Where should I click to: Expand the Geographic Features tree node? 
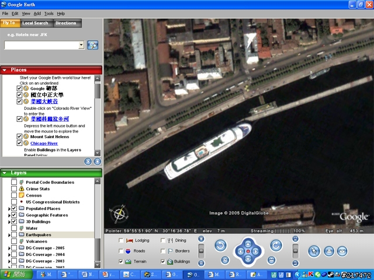coord(9,215)
